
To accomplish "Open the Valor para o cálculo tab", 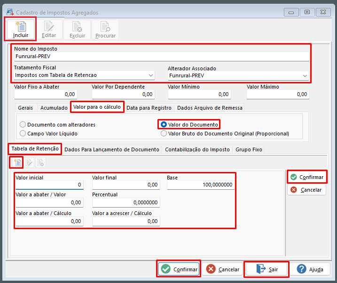I will point(97,107).
